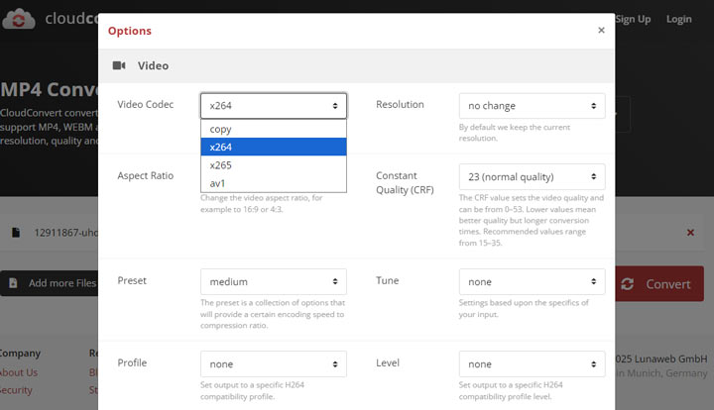
Task: Click the Constant Quality (CRF) label
Action: [x=405, y=183]
